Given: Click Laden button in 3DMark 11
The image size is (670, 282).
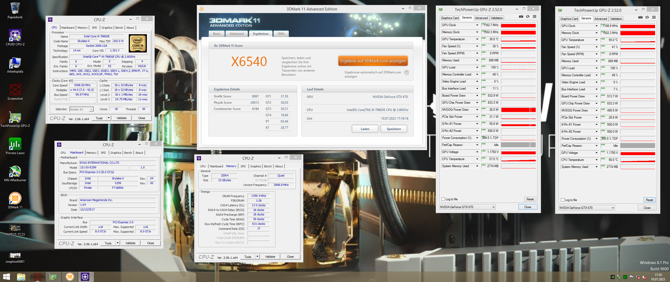Looking at the screenshot, I should coord(365,129).
